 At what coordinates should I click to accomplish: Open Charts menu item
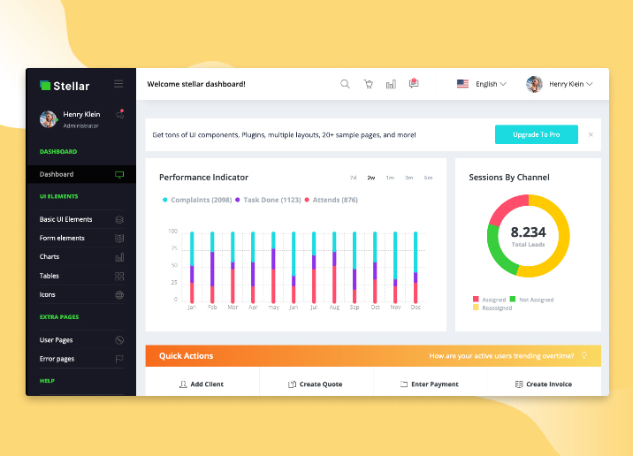(x=81, y=257)
